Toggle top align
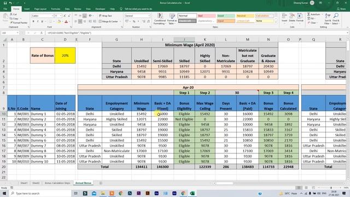 (x=76, y=16)
